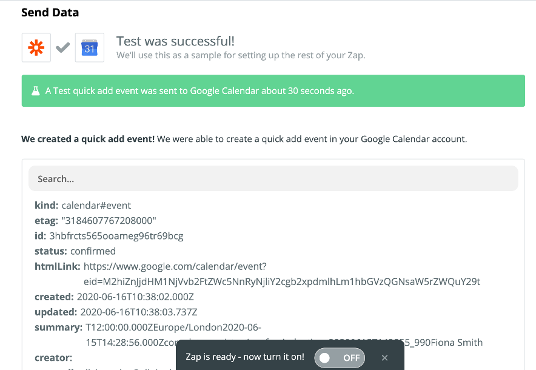The height and width of the screenshot is (370, 536).
Task: Select the created timestamp row
Action: click(x=114, y=297)
